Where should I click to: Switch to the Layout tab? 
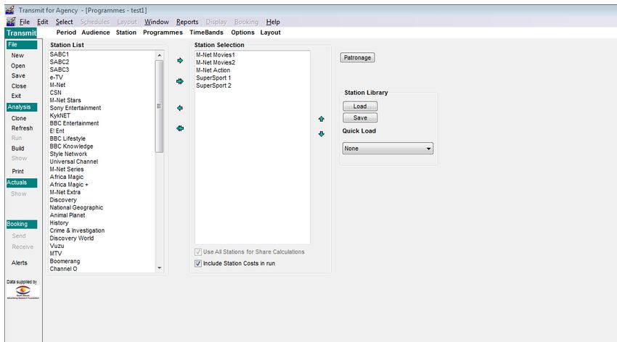[270, 33]
